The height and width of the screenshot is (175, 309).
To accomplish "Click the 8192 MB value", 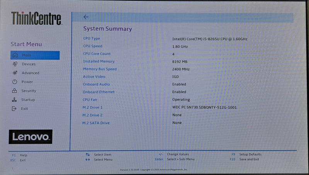I will pos(180,62).
